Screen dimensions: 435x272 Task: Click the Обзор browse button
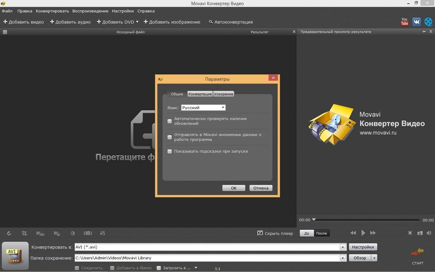tap(360, 258)
